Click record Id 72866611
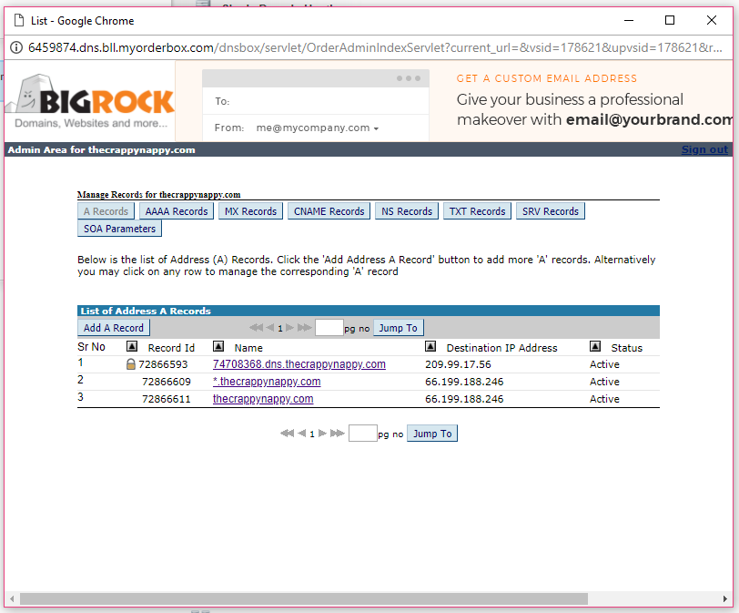Viewport: 739px width, 613px height. [x=167, y=399]
